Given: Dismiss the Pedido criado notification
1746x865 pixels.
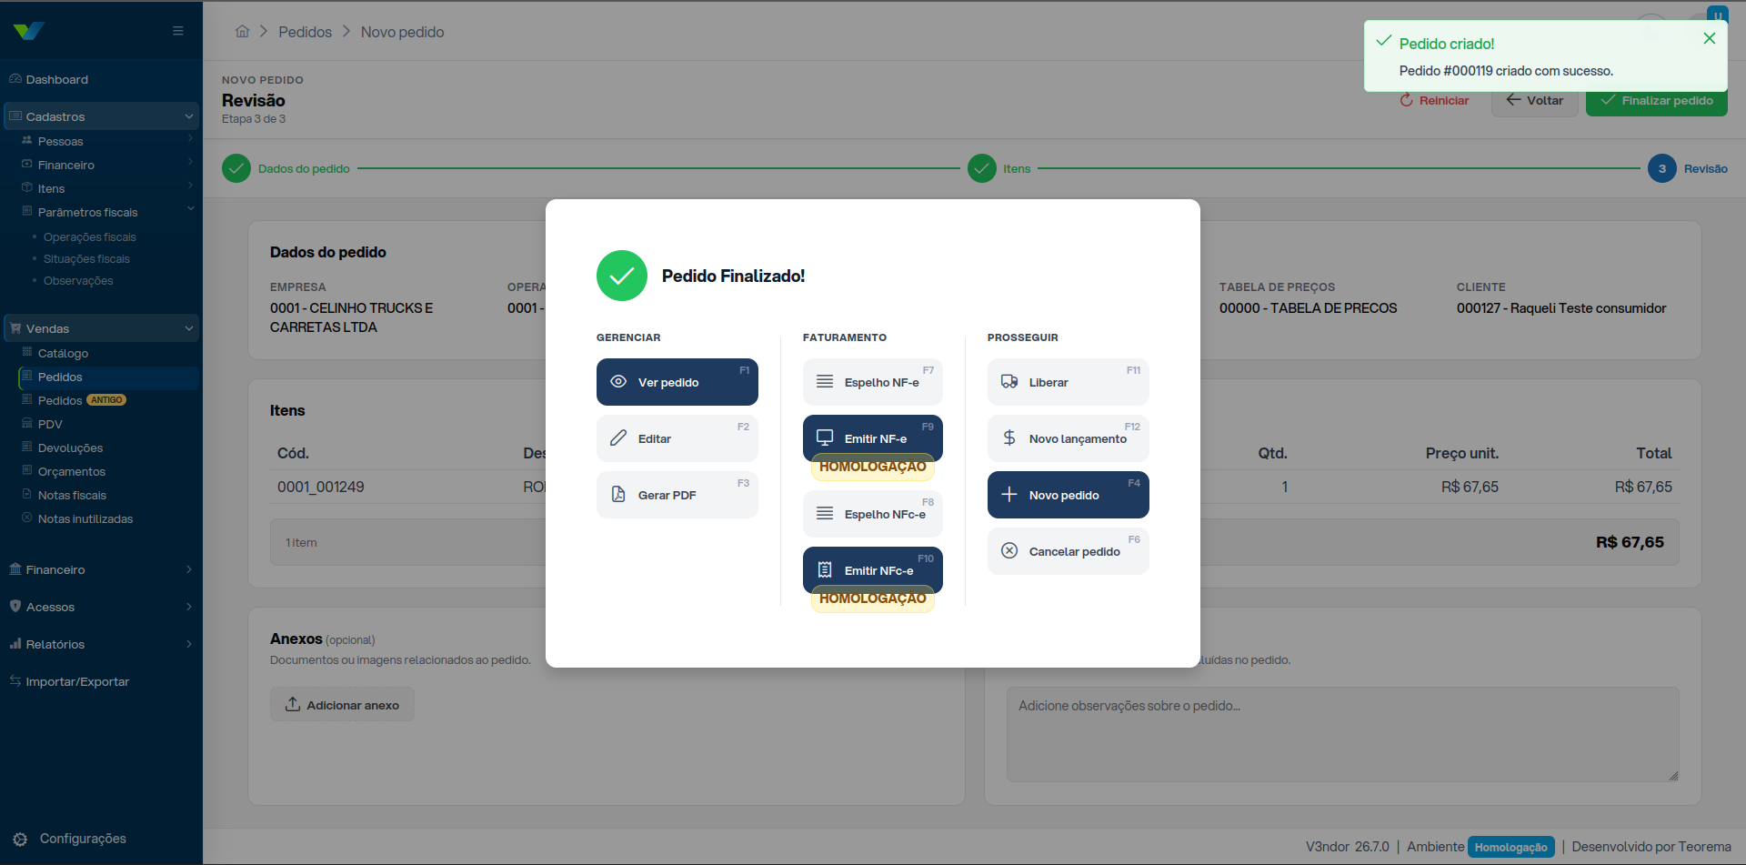Looking at the screenshot, I should [x=1710, y=38].
